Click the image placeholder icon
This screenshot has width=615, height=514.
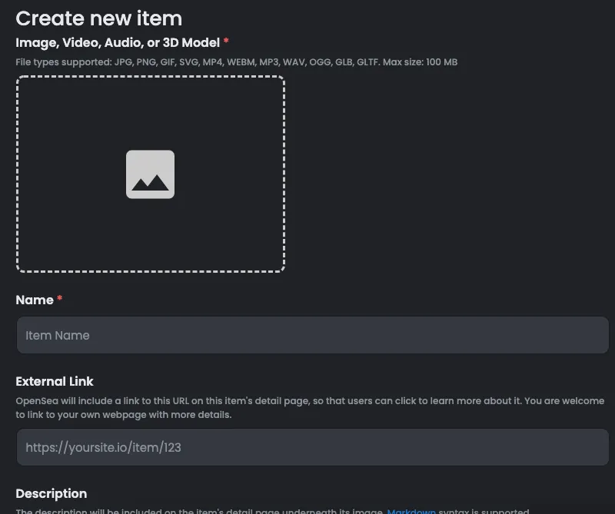point(150,174)
